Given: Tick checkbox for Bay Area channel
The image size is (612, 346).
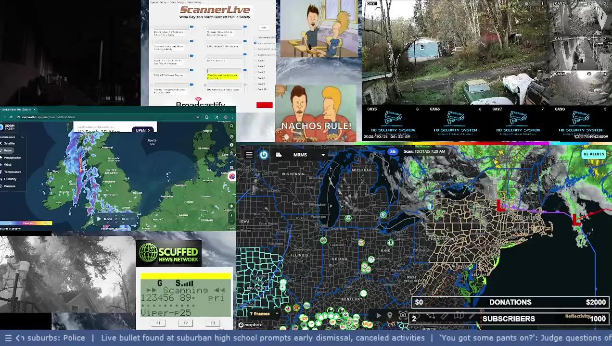Looking at the screenshot, I should pos(205,85).
